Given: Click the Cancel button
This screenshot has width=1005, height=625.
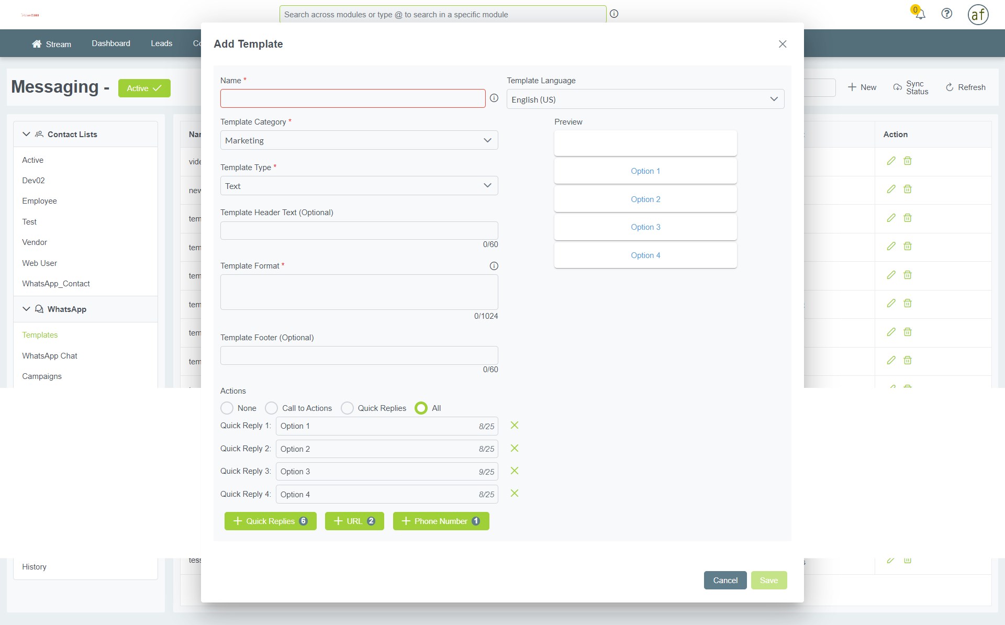Looking at the screenshot, I should [725, 580].
